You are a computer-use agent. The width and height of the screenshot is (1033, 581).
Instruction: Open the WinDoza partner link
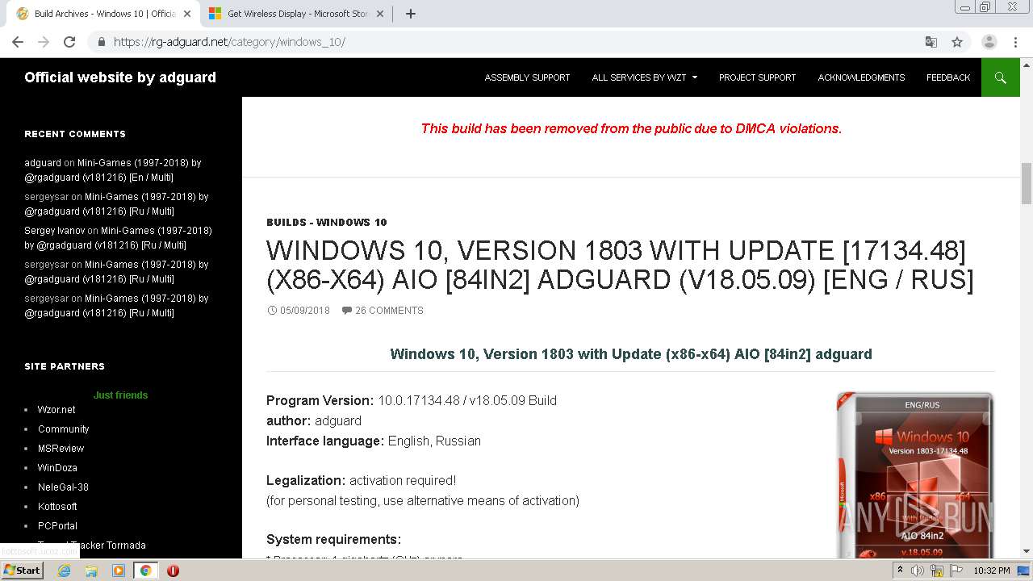57,468
